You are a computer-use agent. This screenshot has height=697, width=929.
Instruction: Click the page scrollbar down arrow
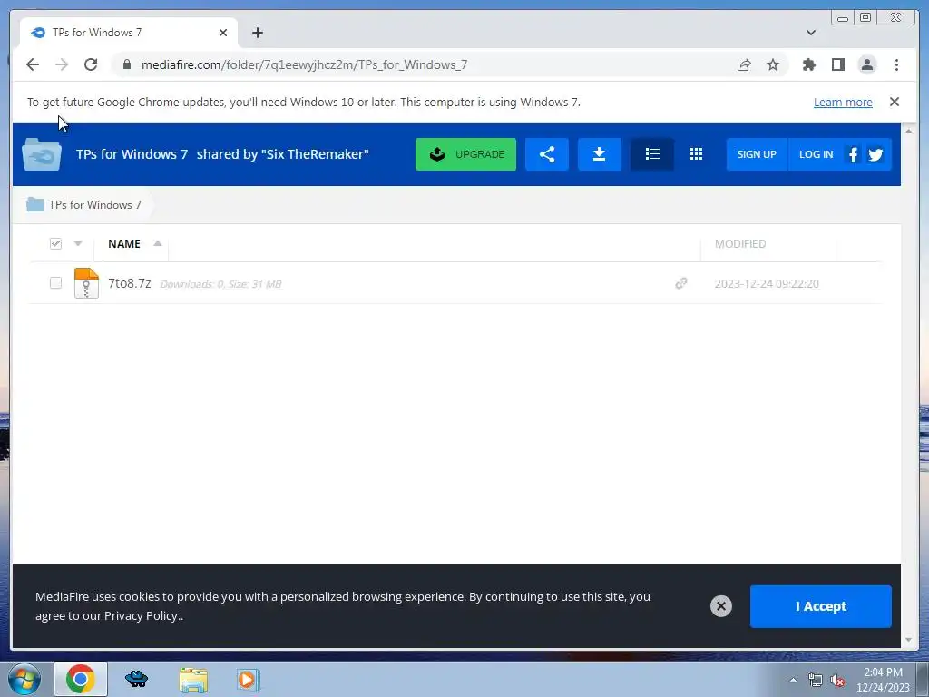click(x=909, y=640)
